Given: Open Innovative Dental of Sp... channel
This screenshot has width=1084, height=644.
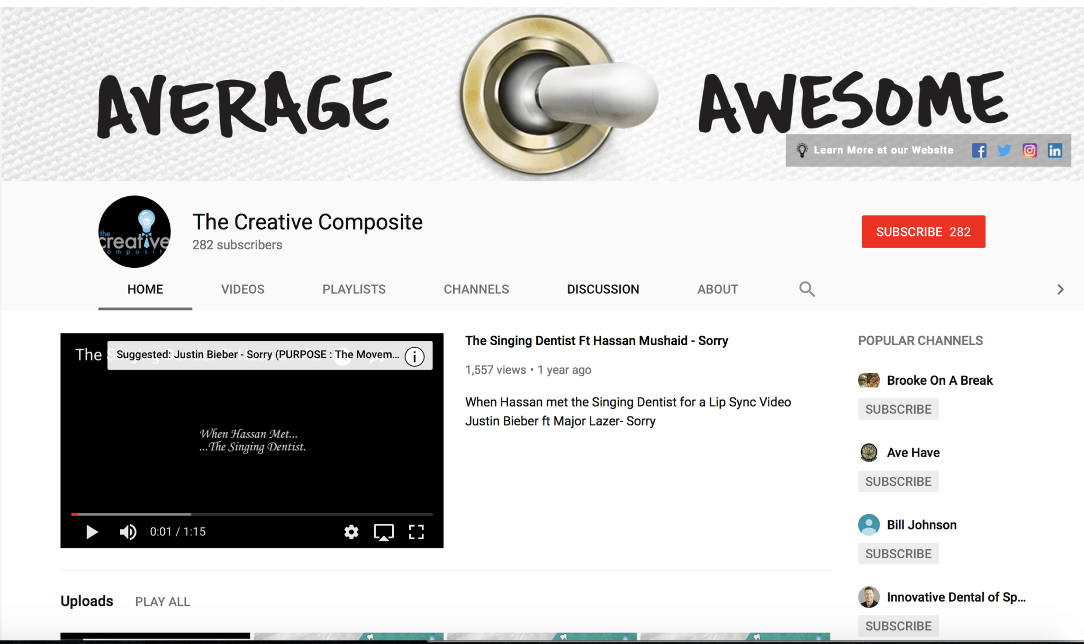Looking at the screenshot, I should pos(956,597).
